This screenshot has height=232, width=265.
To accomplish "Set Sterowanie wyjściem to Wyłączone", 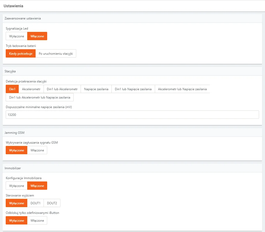I will coord(17,203).
